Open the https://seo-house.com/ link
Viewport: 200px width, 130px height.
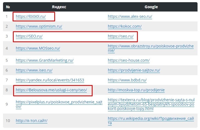pos(128,60)
